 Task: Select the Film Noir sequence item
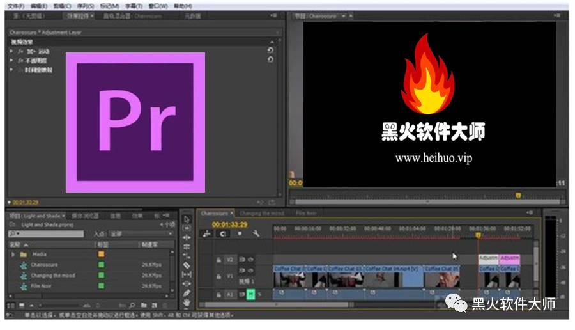[41, 286]
